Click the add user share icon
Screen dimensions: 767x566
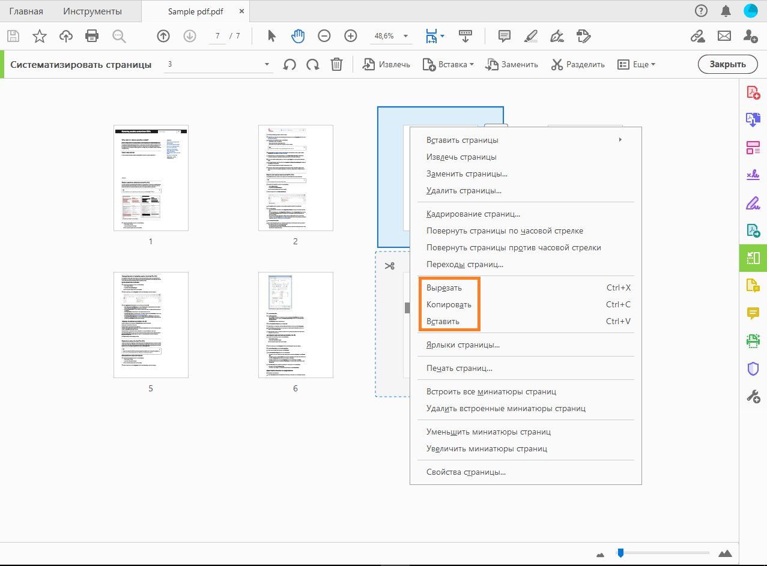pyautogui.click(x=750, y=36)
